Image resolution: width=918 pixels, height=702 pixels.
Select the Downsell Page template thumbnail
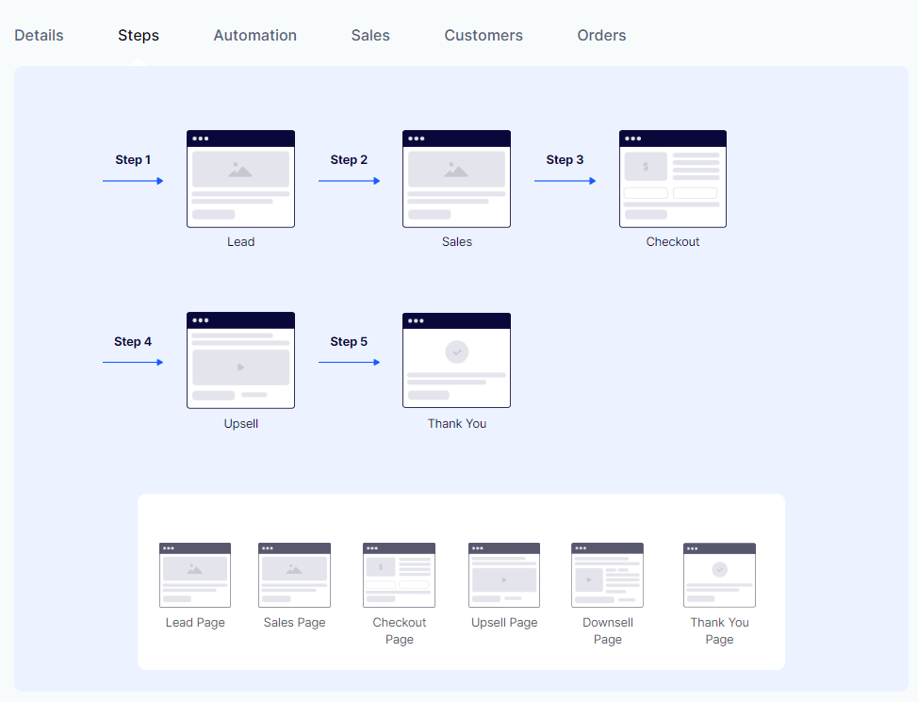pos(607,575)
